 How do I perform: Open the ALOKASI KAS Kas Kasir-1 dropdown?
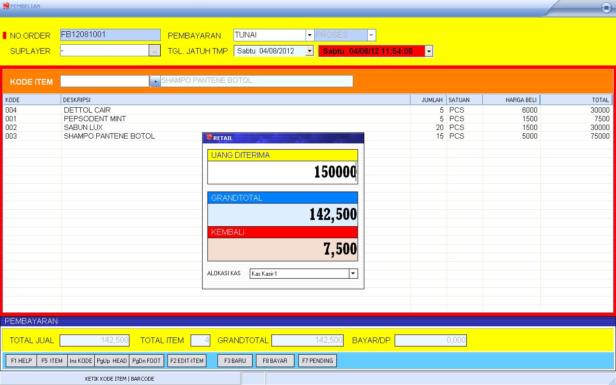pyautogui.click(x=353, y=273)
